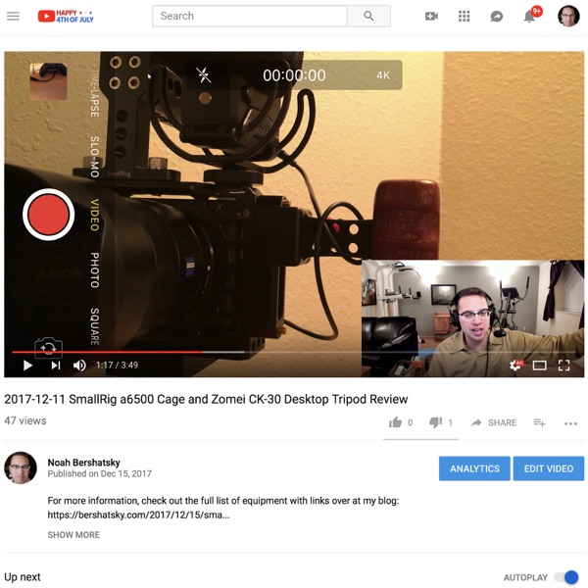Open Noah Bershatsky channel name
The width and height of the screenshot is (588, 588).
(83, 463)
